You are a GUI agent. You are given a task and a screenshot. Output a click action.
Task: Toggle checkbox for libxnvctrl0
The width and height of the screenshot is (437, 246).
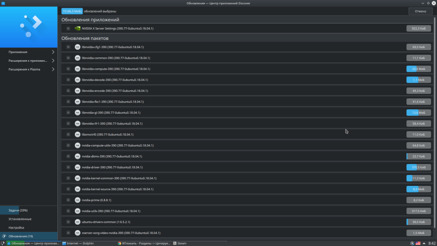[x=68, y=134]
